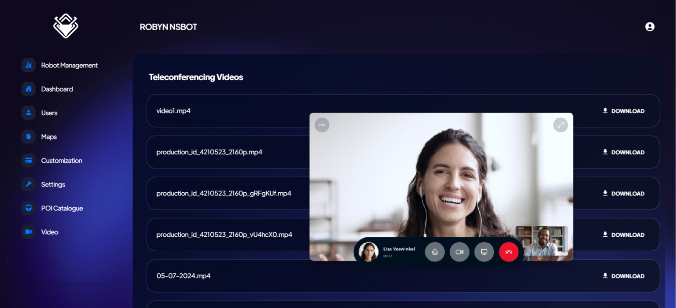Mute the microphone in the call
Viewport: 676px width, 308px height.
click(435, 252)
